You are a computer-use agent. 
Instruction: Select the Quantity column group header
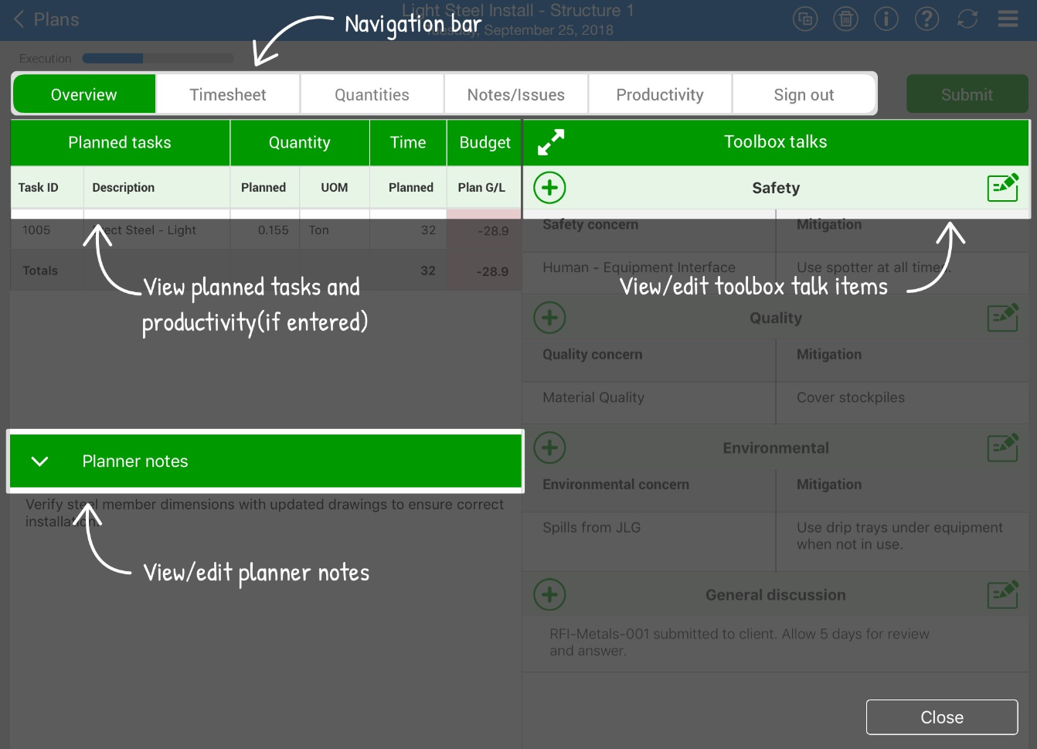pyautogui.click(x=300, y=142)
